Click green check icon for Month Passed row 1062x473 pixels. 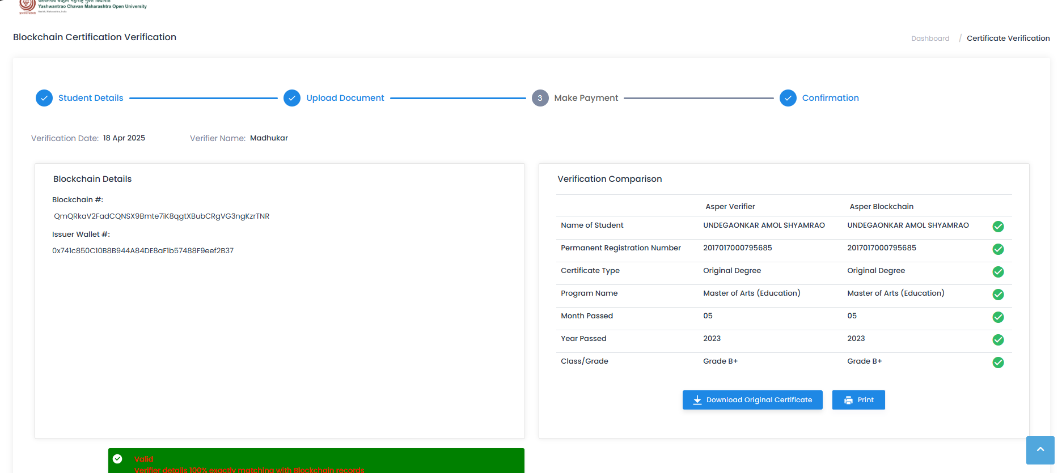click(998, 317)
